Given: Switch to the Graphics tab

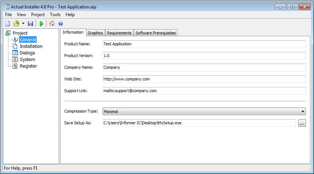Looking at the screenshot, I should click(x=95, y=33).
